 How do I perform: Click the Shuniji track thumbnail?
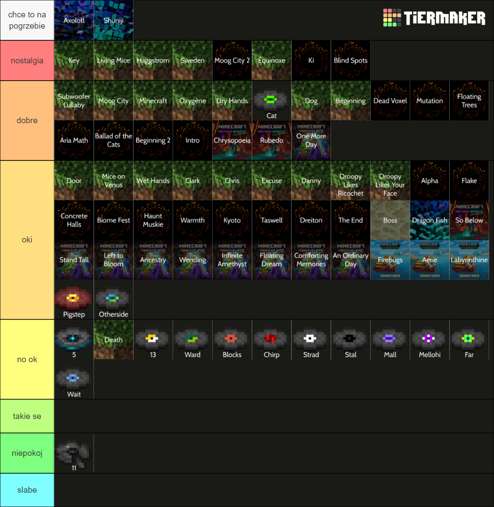(113, 20)
